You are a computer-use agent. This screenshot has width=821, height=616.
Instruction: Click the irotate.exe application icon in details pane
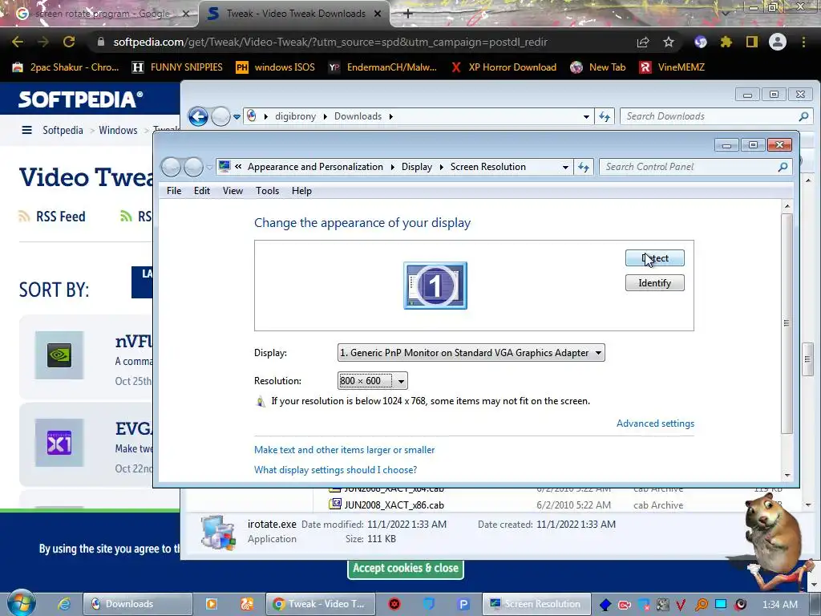(x=218, y=533)
